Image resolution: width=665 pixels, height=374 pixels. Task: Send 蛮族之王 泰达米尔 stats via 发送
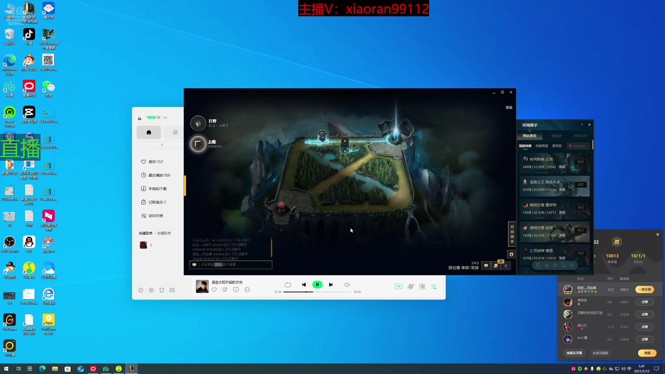tap(562, 190)
